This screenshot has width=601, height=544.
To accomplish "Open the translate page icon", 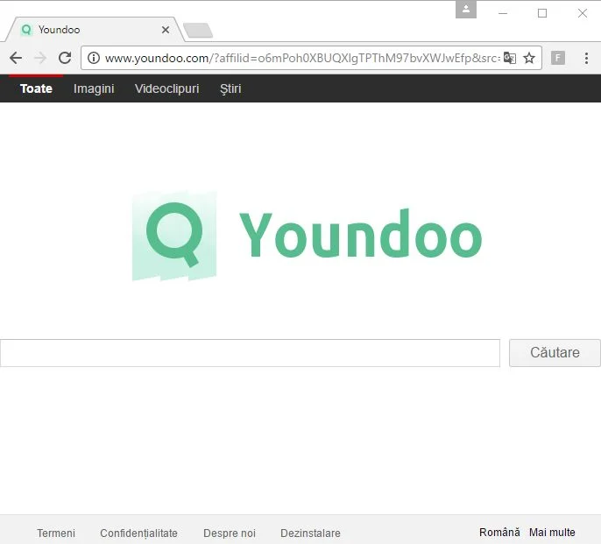I will click(509, 58).
